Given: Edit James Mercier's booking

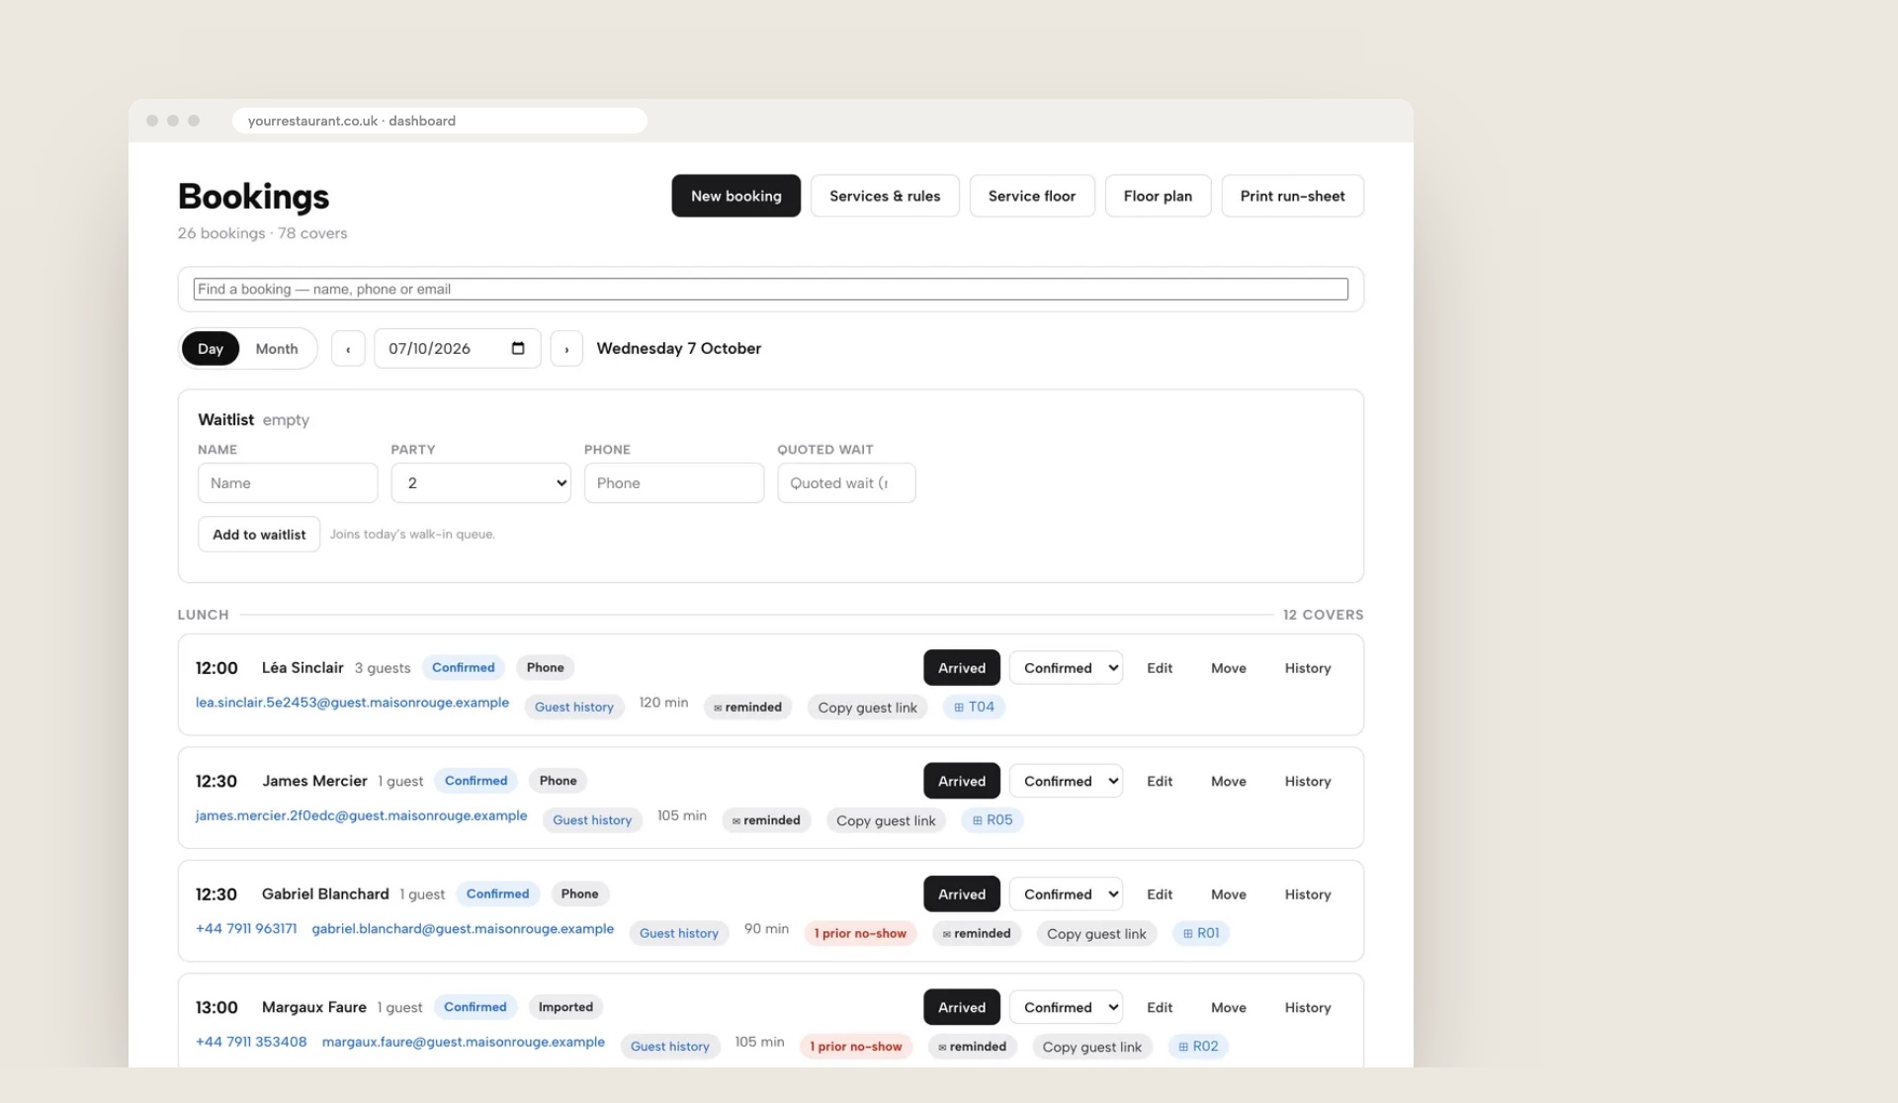Looking at the screenshot, I should click(x=1160, y=781).
